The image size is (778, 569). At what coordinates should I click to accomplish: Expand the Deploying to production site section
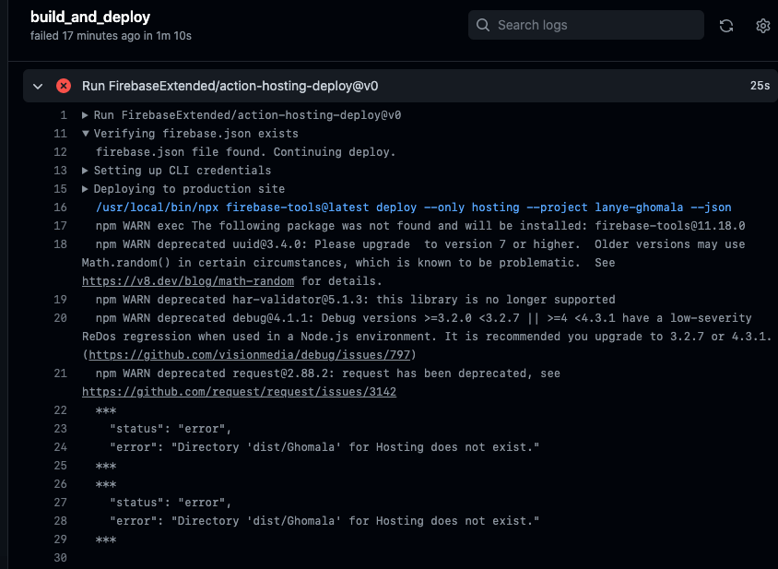[x=86, y=188]
